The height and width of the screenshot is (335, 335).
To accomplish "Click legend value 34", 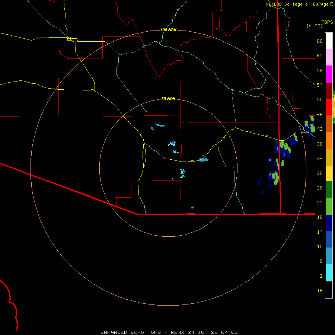I will pos(320,159).
